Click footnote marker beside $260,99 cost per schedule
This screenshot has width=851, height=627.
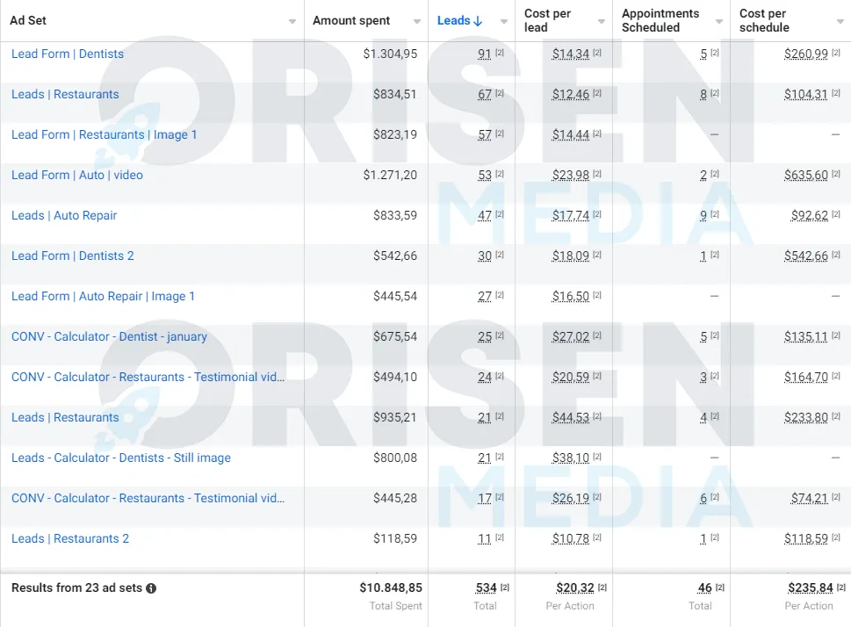pyautogui.click(x=836, y=53)
